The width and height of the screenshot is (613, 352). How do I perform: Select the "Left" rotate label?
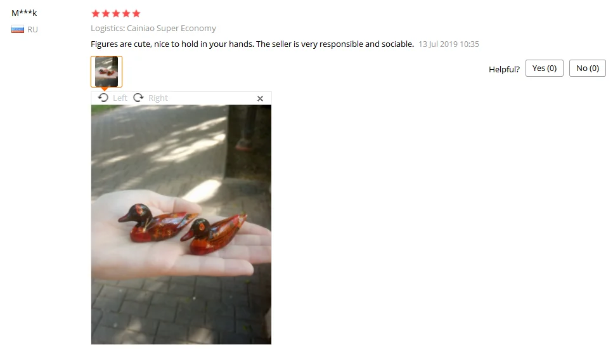120,98
